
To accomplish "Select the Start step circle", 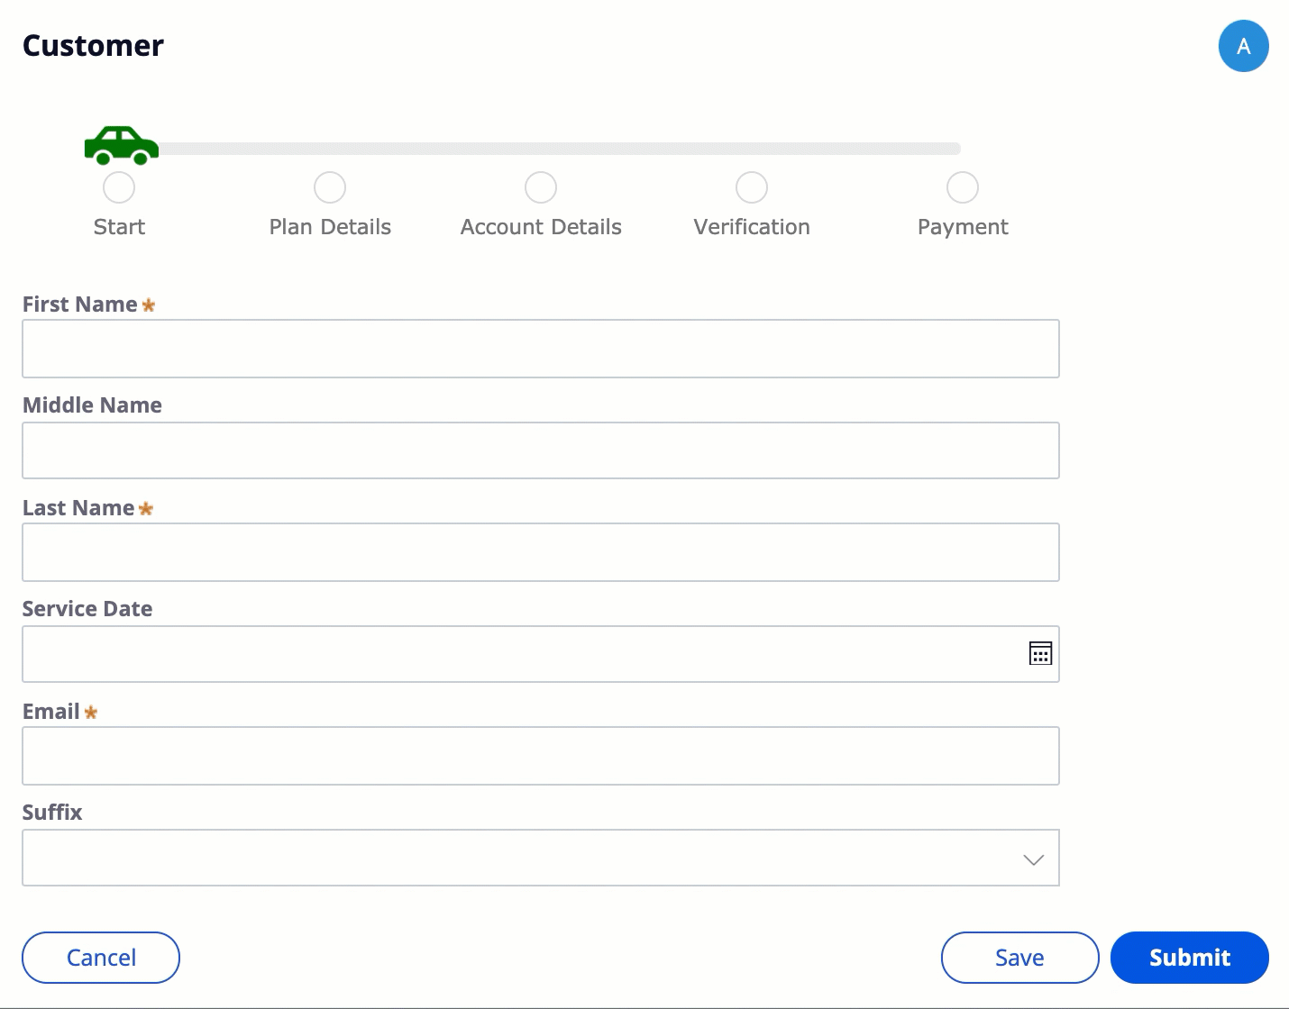I will [119, 187].
